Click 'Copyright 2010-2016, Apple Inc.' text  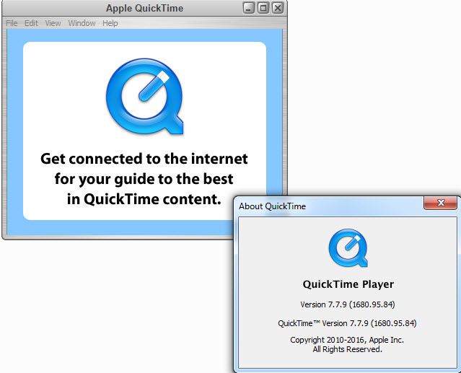[347, 340]
